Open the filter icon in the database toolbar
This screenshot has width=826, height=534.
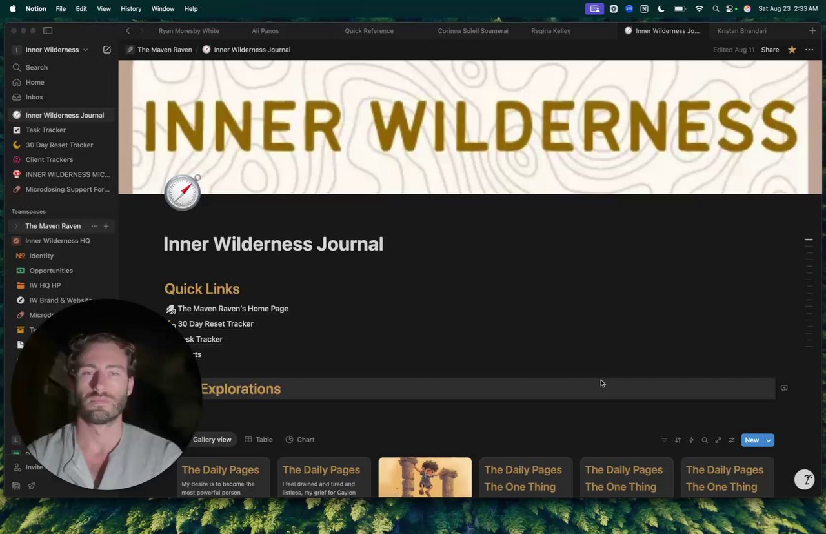point(665,440)
